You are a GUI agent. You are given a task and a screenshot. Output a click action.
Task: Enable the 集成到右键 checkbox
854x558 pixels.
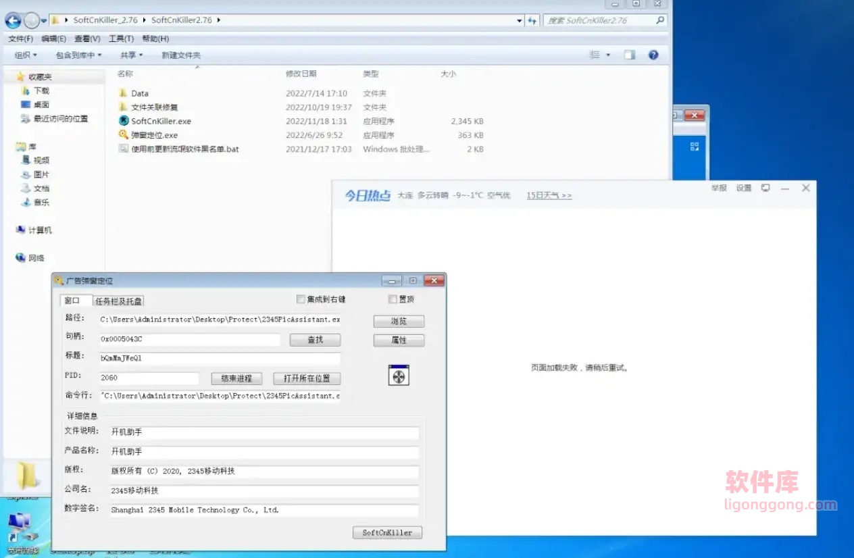(x=301, y=299)
